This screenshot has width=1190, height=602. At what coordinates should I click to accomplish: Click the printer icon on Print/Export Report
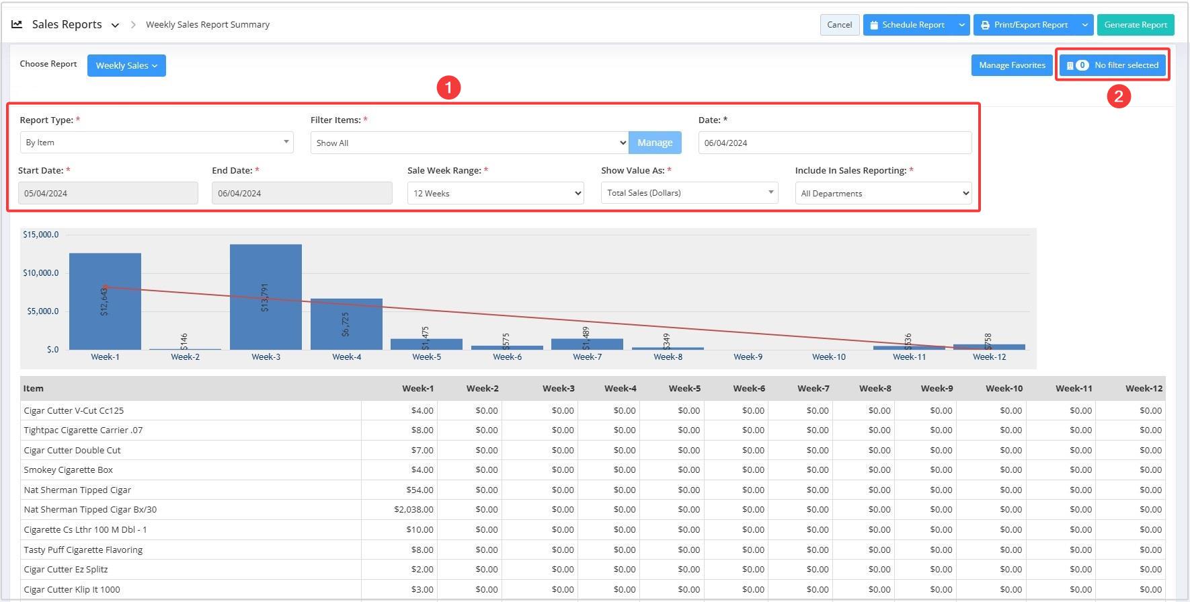coord(985,25)
